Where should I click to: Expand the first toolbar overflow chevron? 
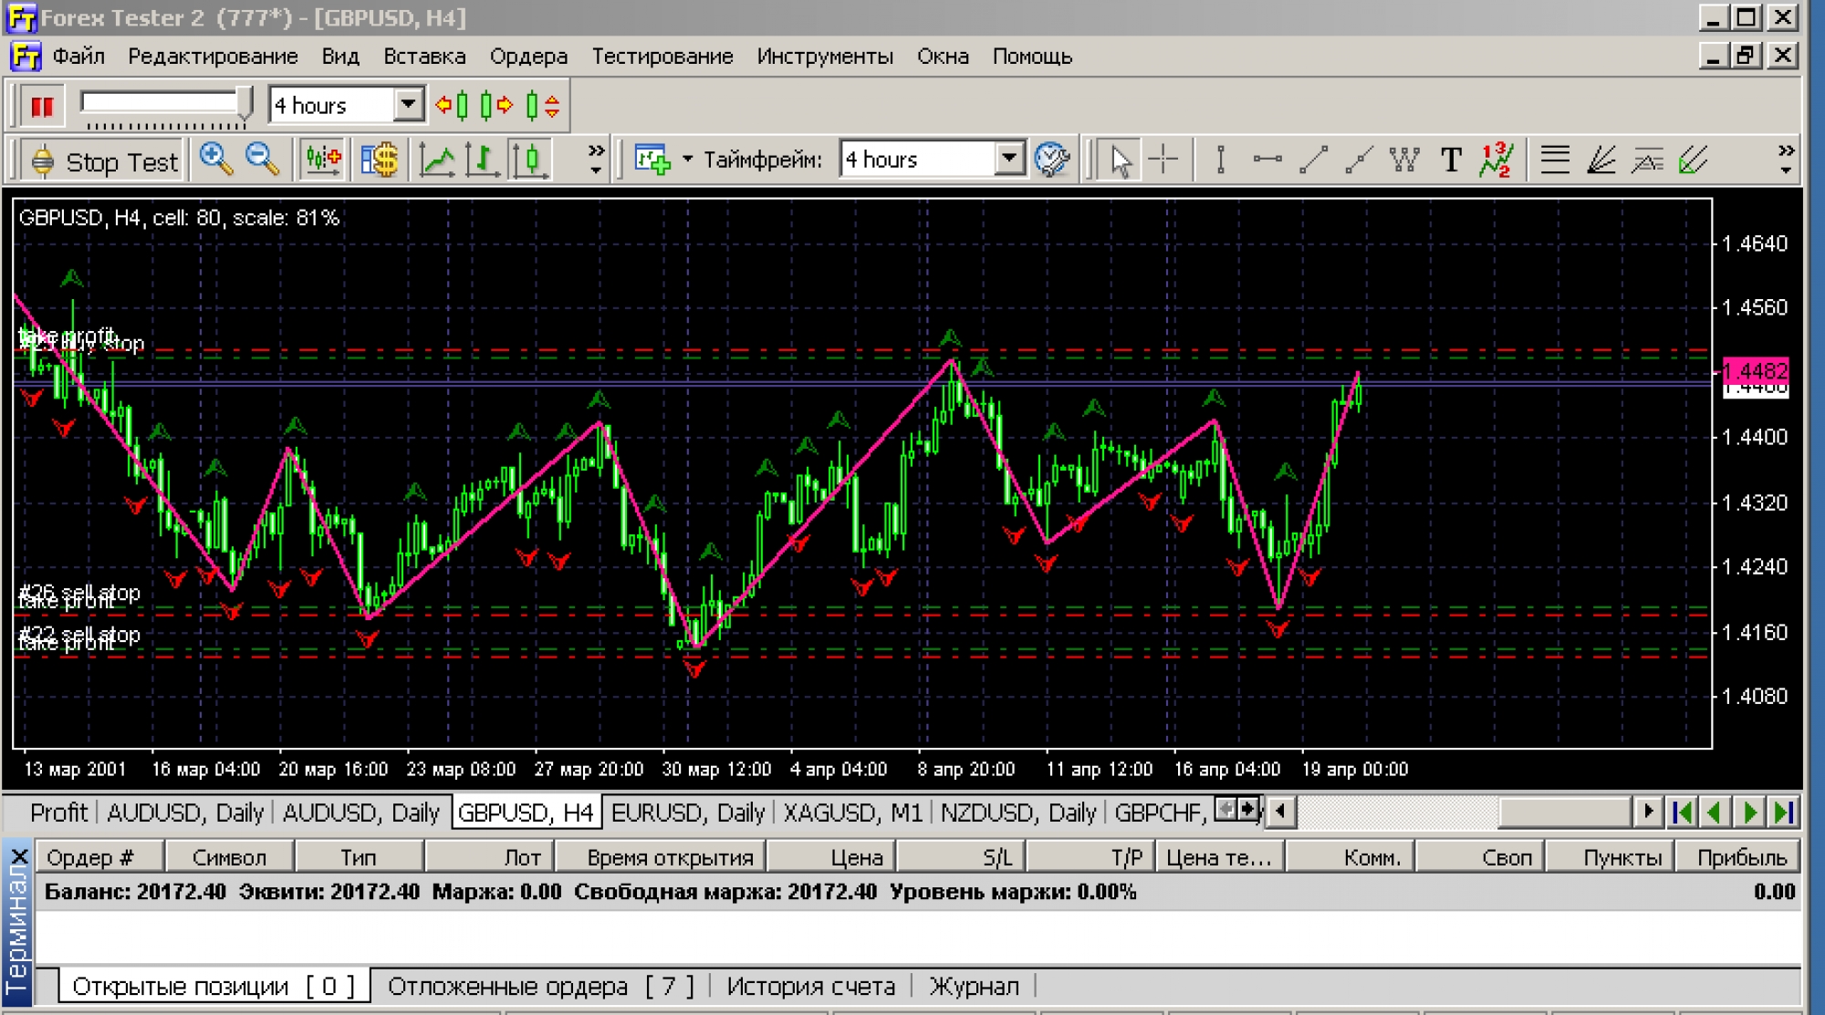(596, 160)
